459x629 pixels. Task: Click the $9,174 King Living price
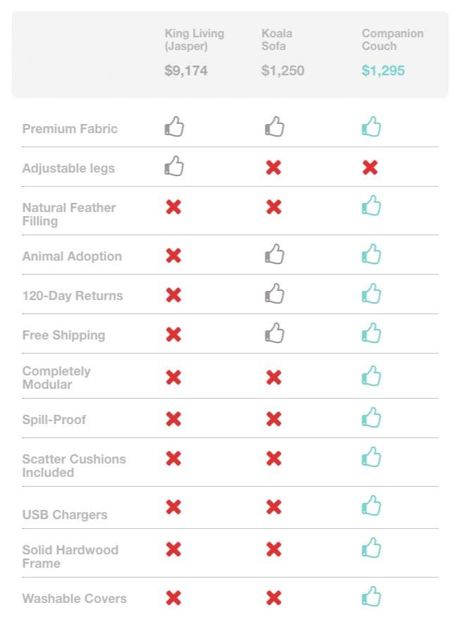pos(186,70)
